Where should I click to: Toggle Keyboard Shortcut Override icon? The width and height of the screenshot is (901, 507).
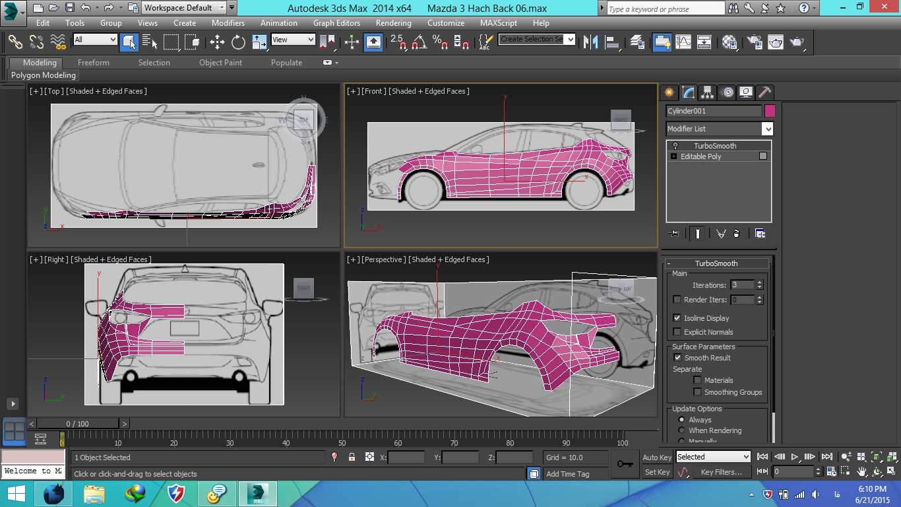coord(373,42)
